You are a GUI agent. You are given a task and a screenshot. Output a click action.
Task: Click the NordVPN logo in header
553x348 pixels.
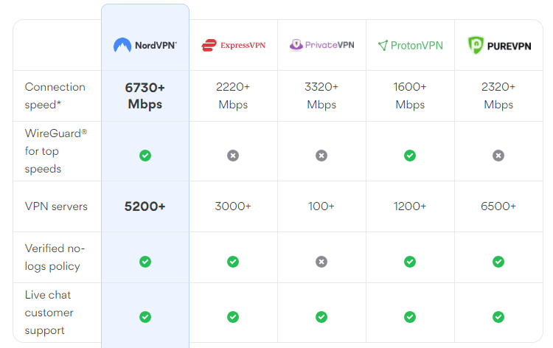(x=145, y=46)
